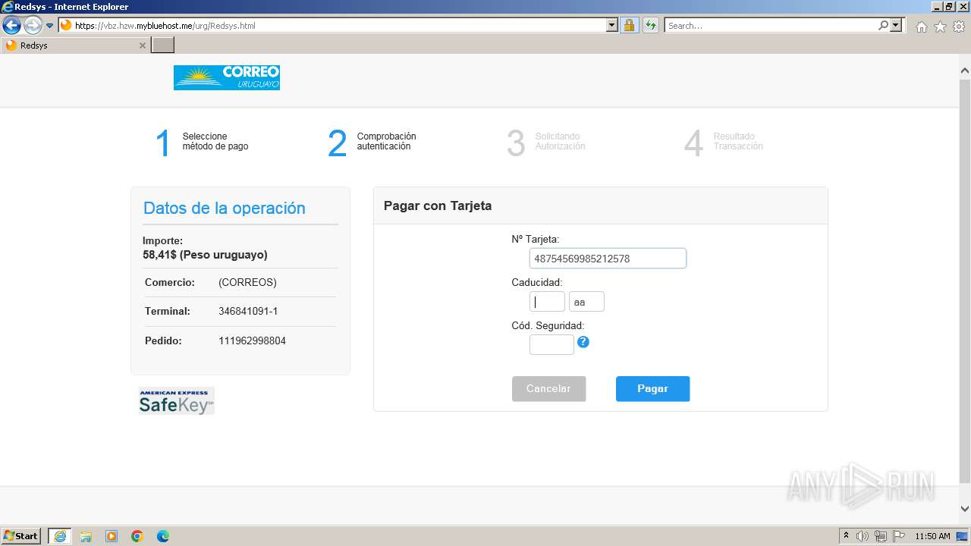
Task: Click step 1 Seleccione método de pago
Action: tap(203, 142)
